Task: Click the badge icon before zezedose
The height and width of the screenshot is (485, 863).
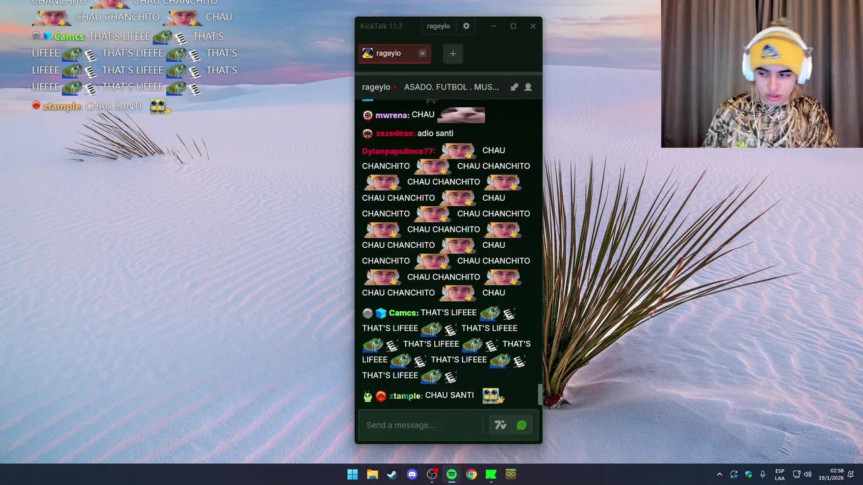Action: (x=367, y=133)
